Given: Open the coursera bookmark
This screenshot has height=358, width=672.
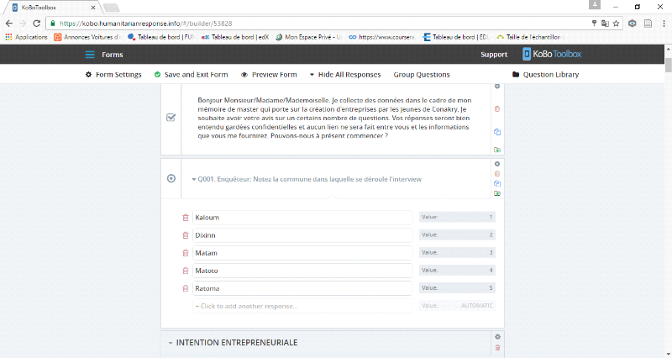Looking at the screenshot, I should 382,37.
